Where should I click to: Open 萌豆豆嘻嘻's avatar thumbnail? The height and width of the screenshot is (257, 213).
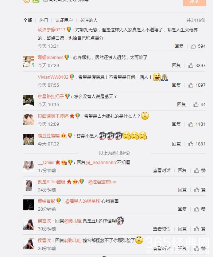pyautogui.click(x=29, y=139)
